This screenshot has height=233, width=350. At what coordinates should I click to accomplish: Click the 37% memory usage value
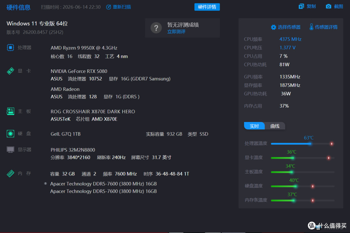tap(284, 106)
